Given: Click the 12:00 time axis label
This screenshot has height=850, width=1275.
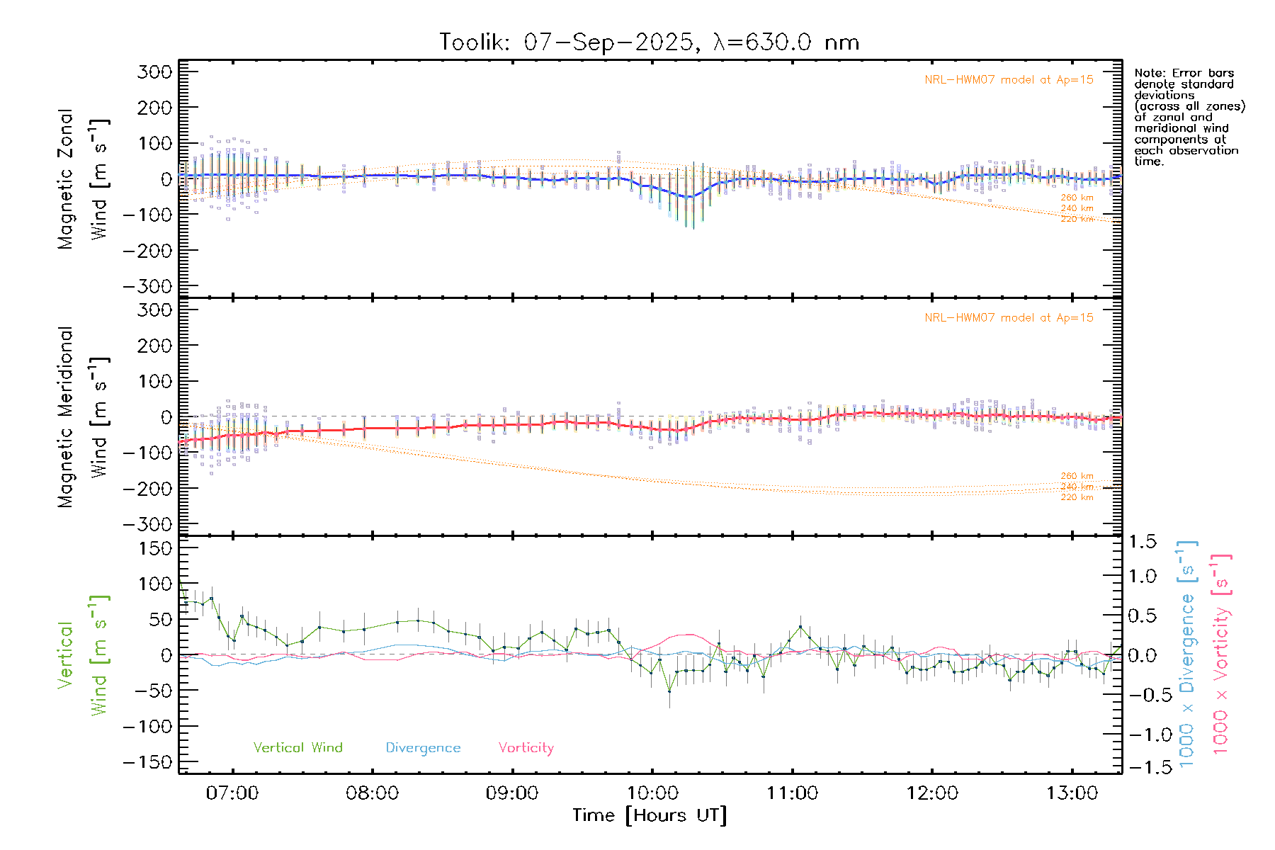Looking at the screenshot, I should coord(931,793).
